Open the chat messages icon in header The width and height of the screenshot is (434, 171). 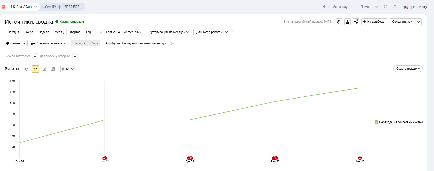pos(386,7)
